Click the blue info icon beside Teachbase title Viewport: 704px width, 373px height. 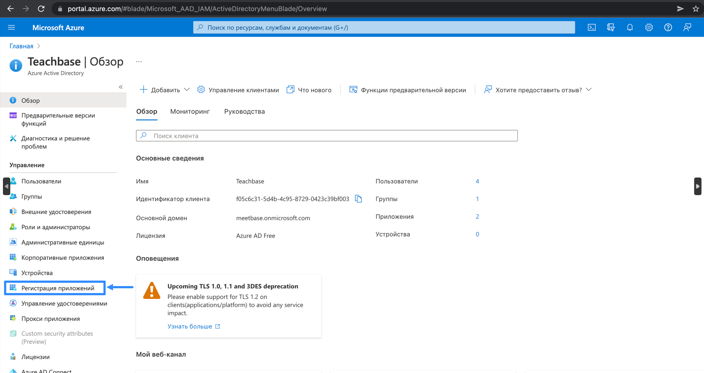pyautogui.click(x=16, y=66)
